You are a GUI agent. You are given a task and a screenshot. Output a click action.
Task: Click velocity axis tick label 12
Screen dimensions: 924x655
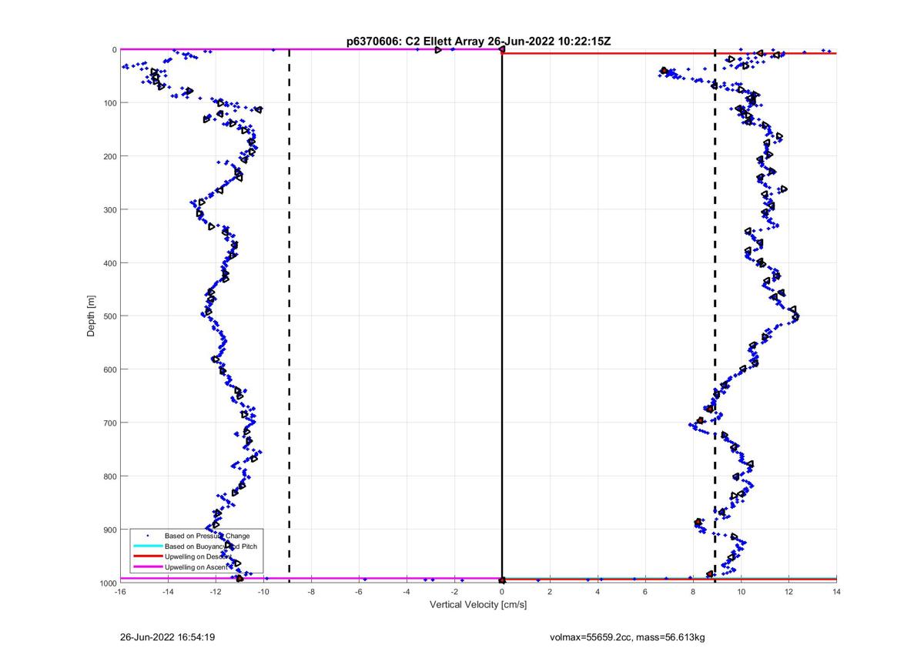pyautogui.click(x=788, y=592)
